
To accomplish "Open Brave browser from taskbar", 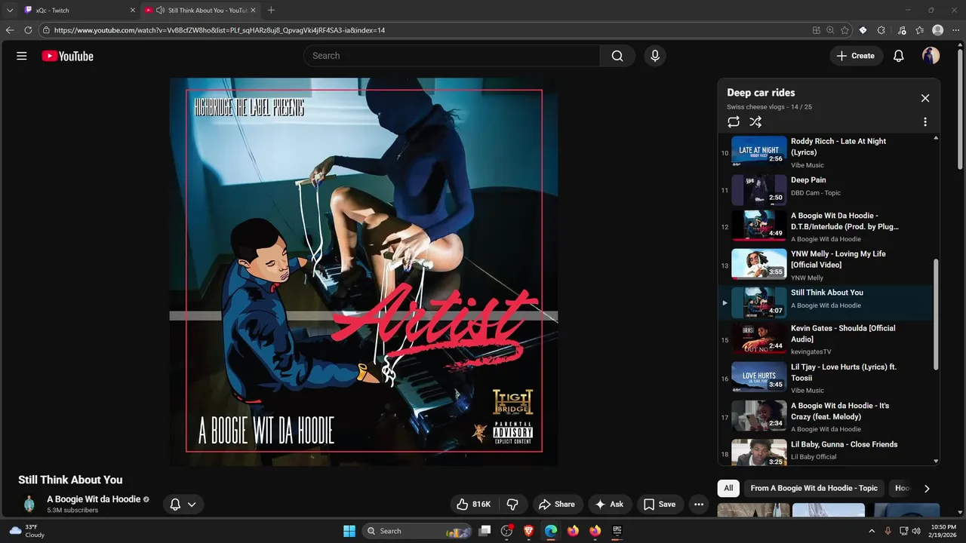I will pos(528,531).
